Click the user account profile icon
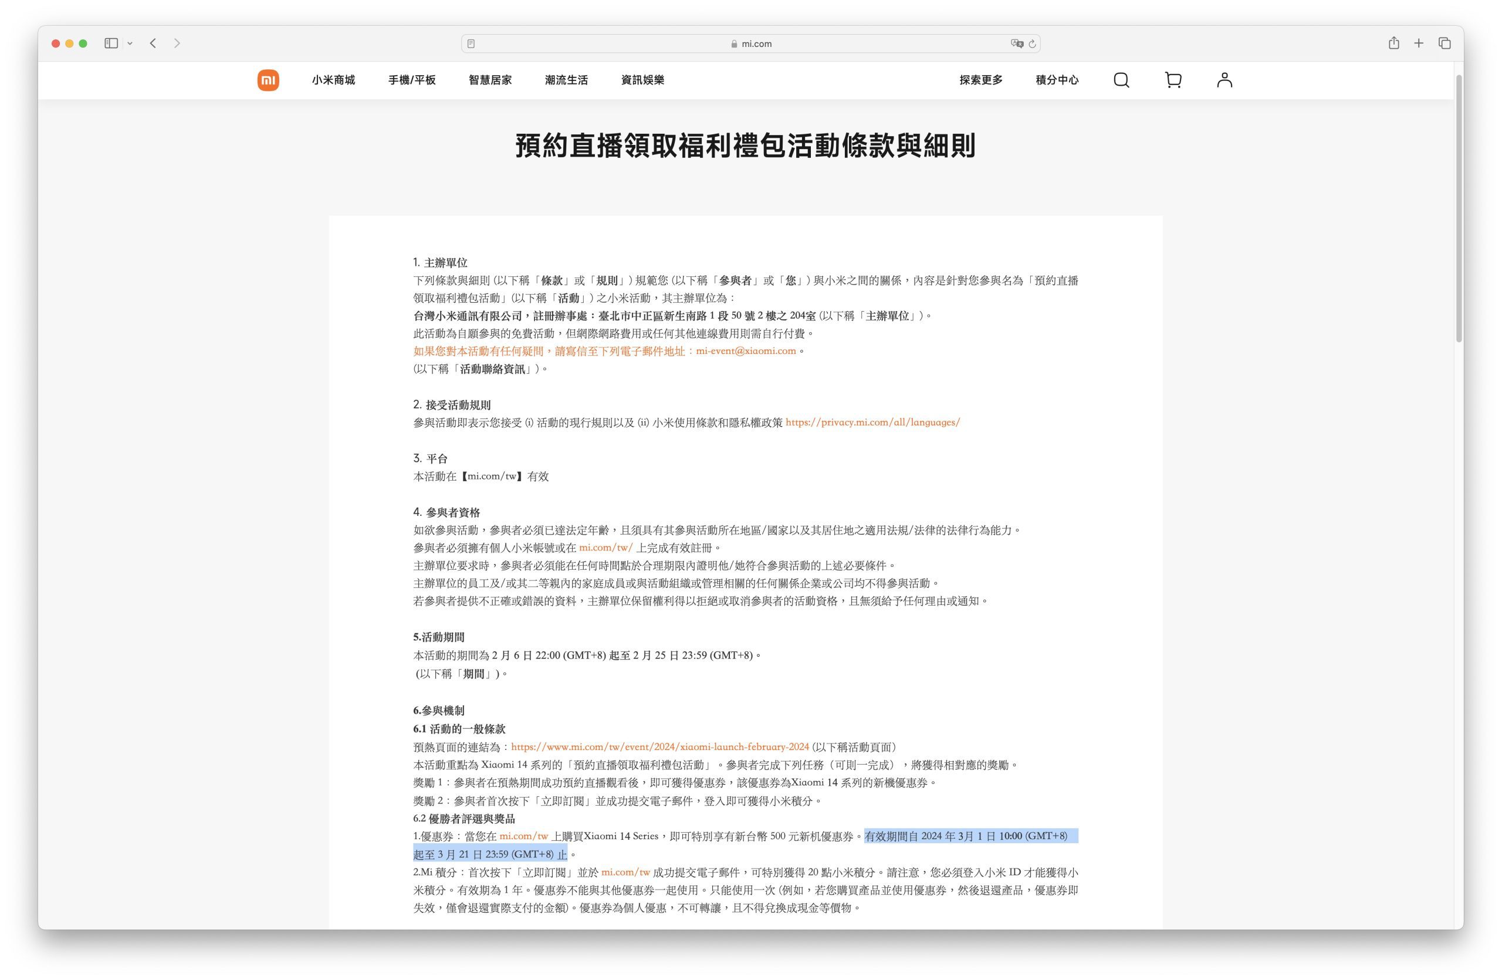This screenshot has width=1502, height=980. tap(1224, 80)
